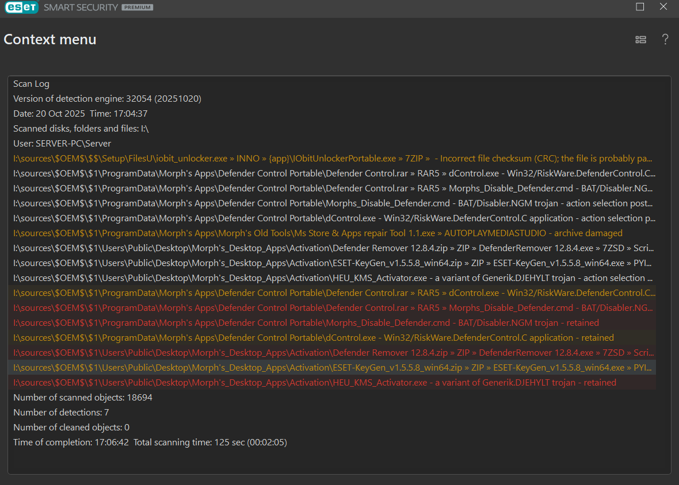Select the yellow dControl.exe retained entry

[313, 338]
